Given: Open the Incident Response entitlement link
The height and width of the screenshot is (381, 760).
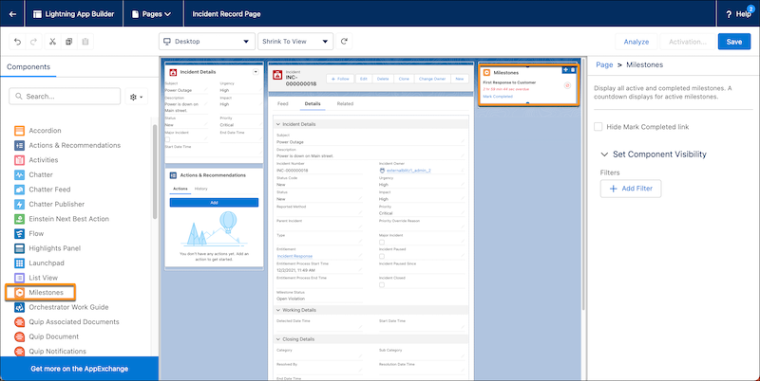Looking at the screenshot, I should 294,256.
